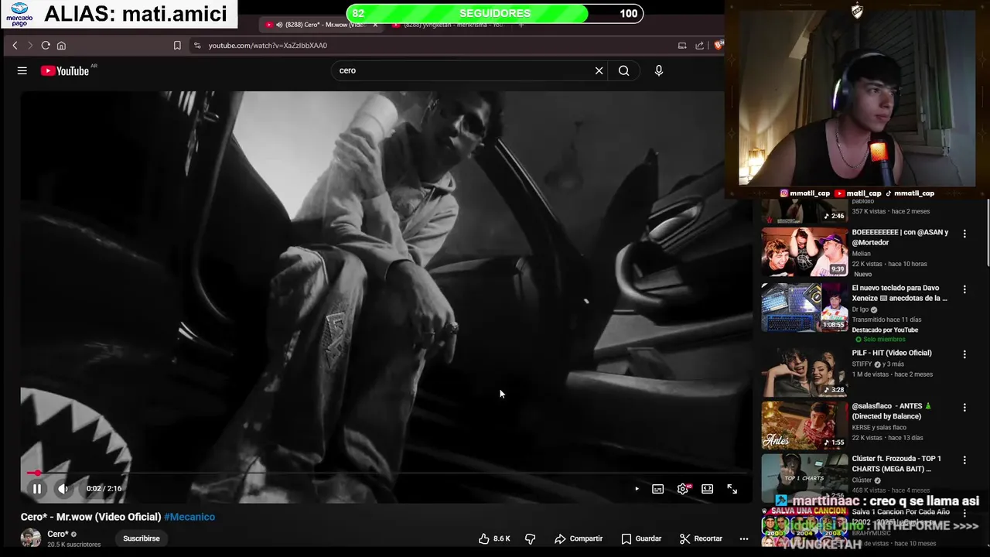Click the Instagram mmatii_cap handle
This screenshot has height=557, width=990.
point(804,193)
